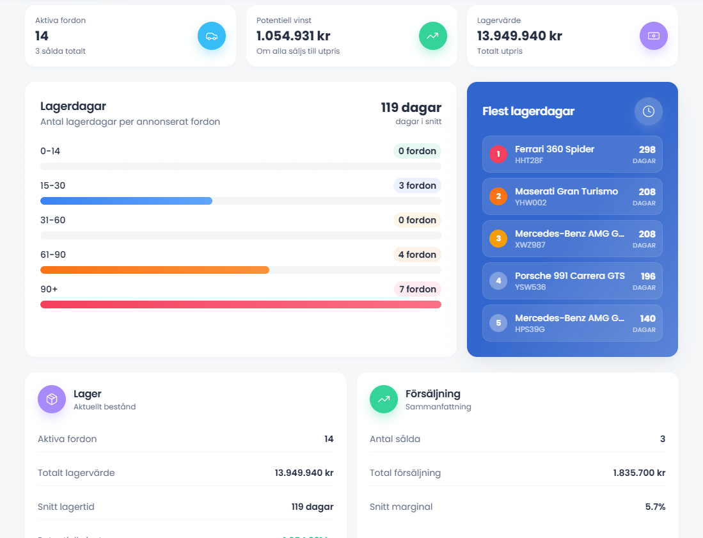Viewport: 703px width, 538px height.
Task: Click the empty 31-60 days bar
Action: point(241,235)
